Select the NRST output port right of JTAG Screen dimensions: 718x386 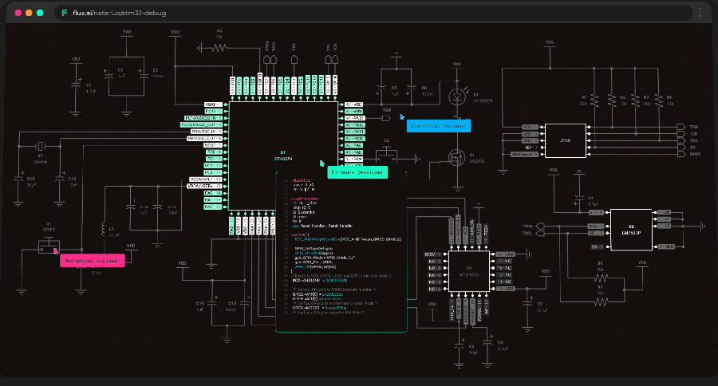tap(681, 154)
